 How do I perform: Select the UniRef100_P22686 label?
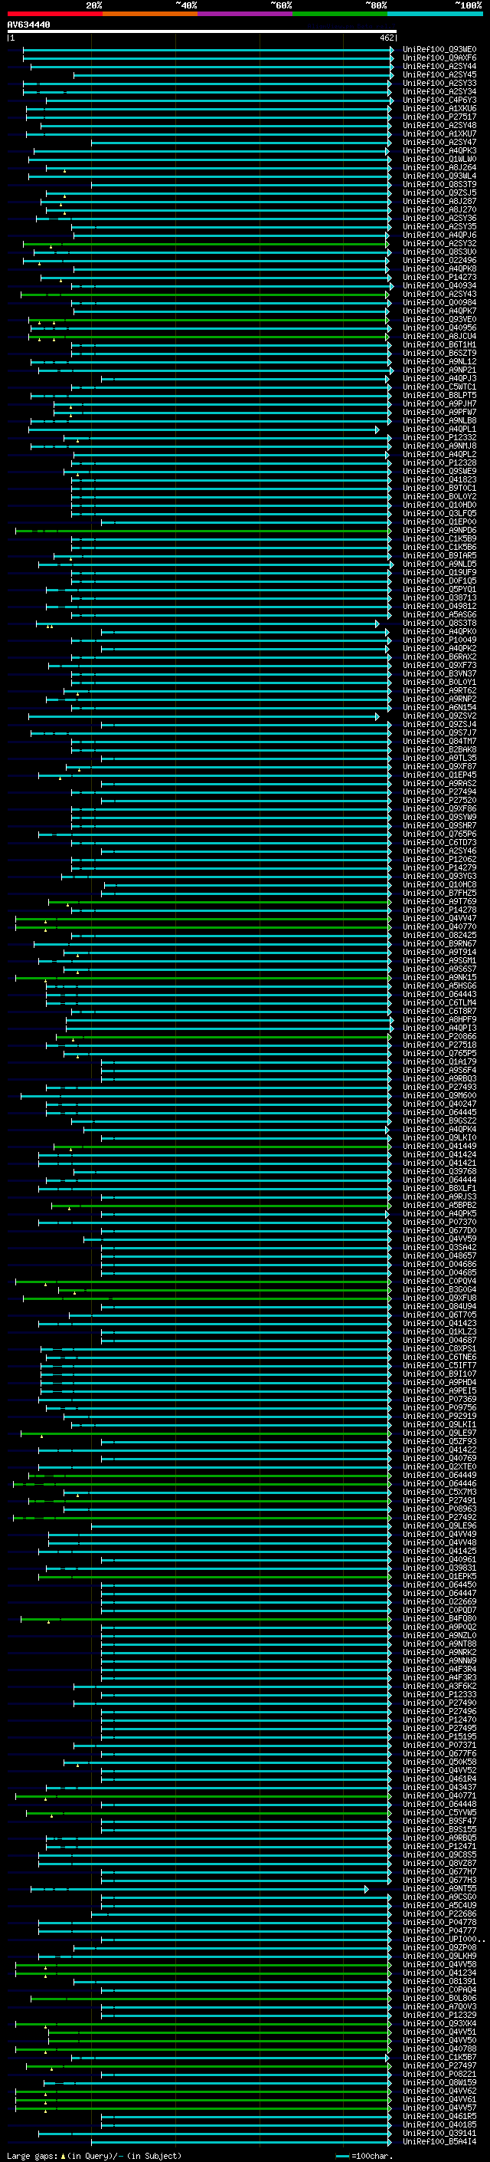439,1914
